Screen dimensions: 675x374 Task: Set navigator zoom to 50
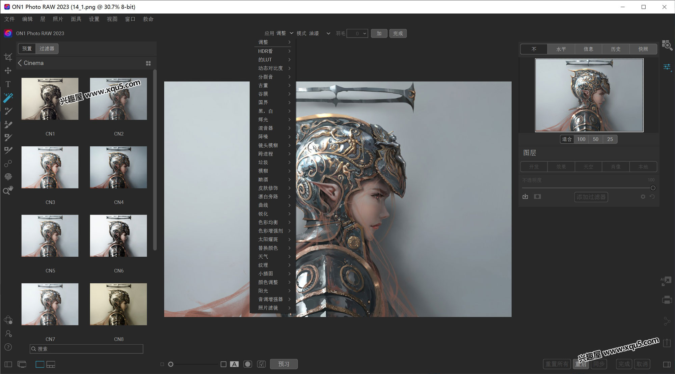click(x=596, y=139)
